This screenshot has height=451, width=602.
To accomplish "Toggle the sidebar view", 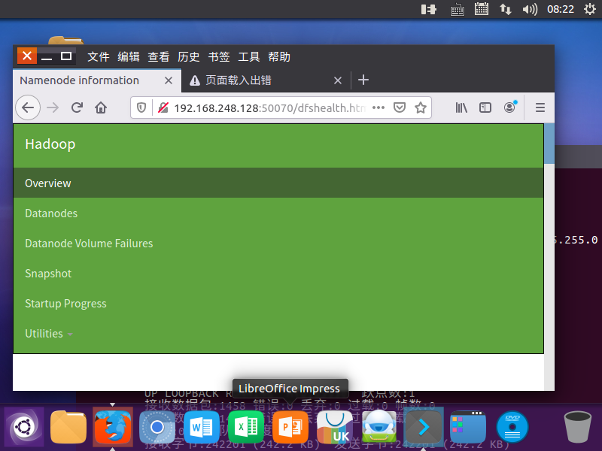I will (485, 107).
